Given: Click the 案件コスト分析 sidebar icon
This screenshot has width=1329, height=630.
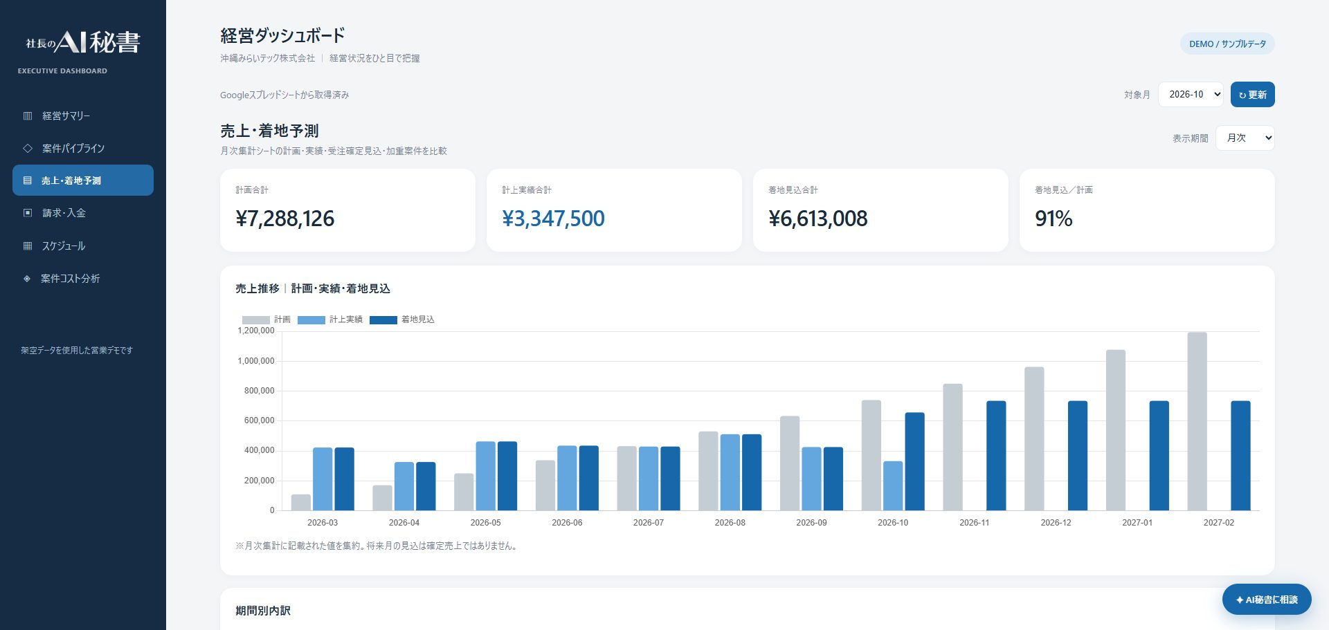Looking at the screenshot, I should [x=28, y=279].
